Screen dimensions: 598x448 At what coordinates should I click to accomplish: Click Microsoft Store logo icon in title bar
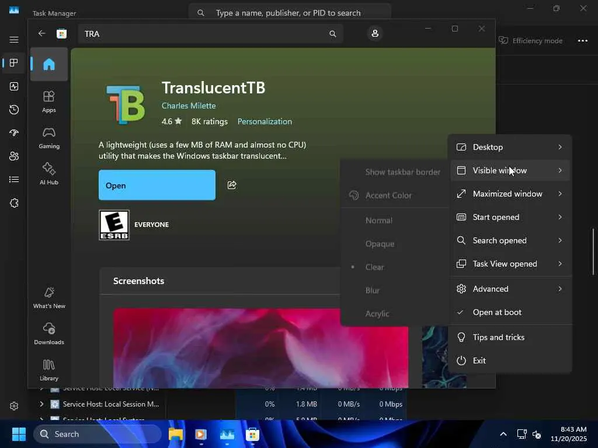tap(61, 34)
